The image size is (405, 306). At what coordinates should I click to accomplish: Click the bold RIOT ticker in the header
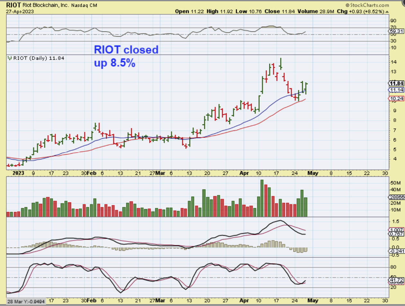(x=14, y=5)
